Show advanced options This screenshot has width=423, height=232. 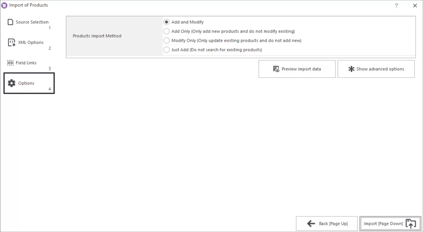pyautogui.click(x=376, y=69)
